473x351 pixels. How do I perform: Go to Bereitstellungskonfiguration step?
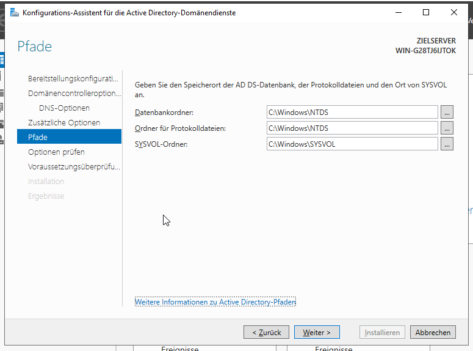click(x=73, y=79)
